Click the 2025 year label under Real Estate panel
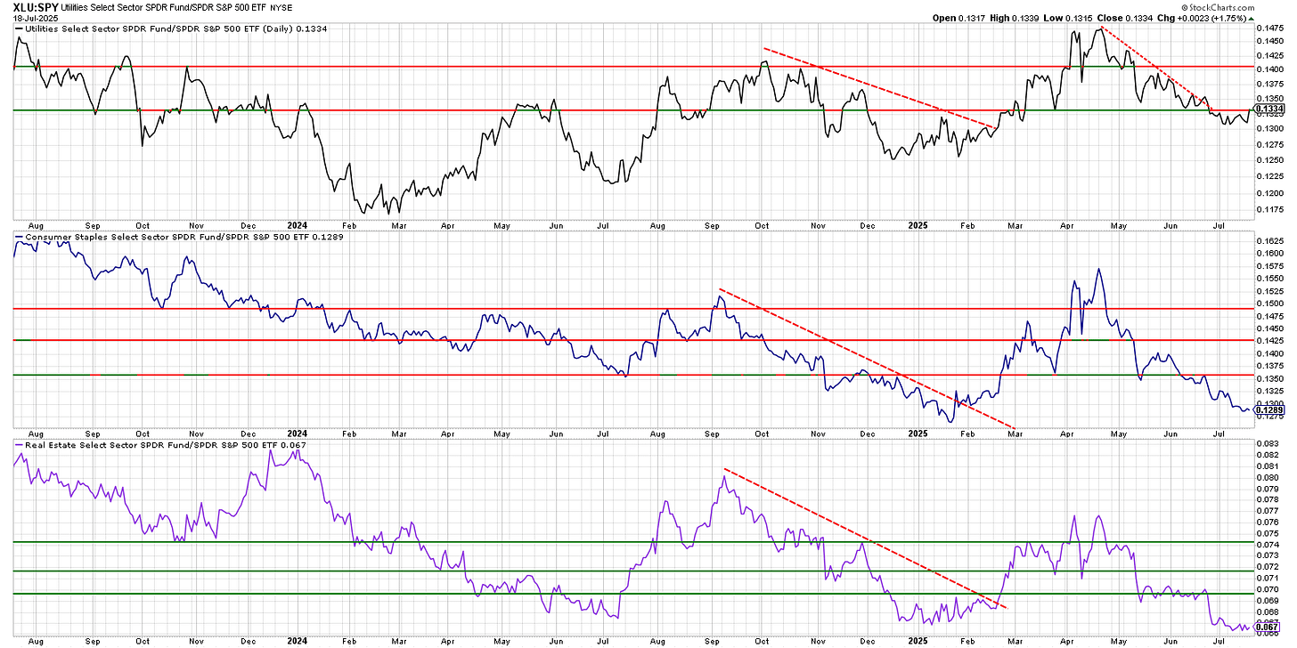 point(918,640)
